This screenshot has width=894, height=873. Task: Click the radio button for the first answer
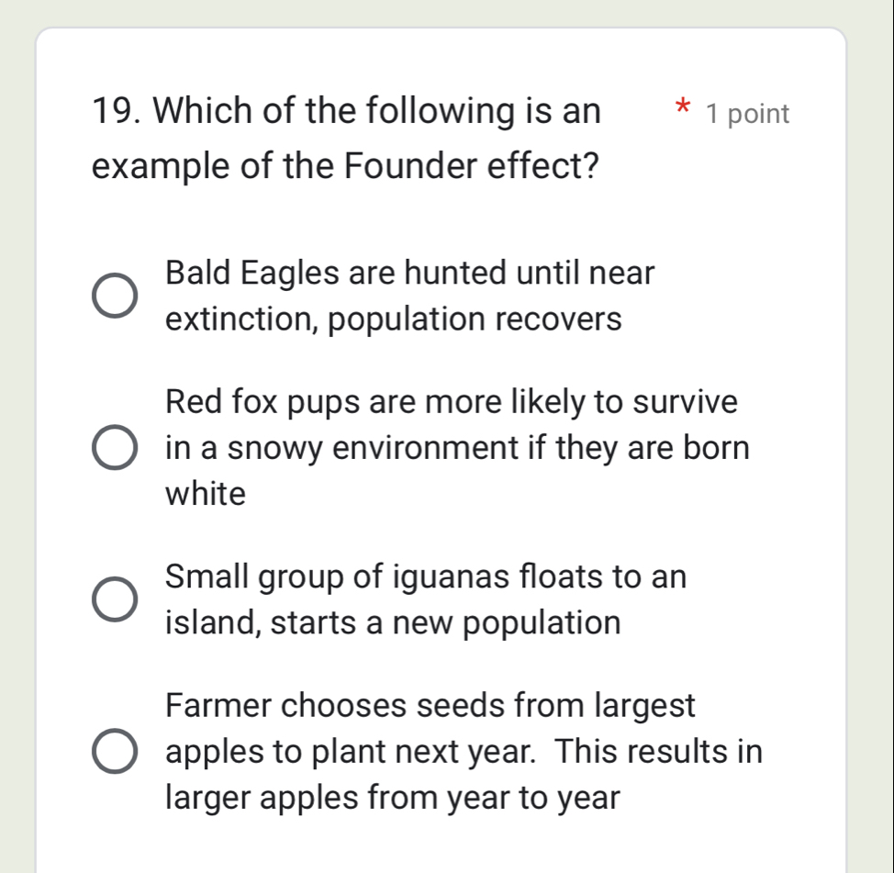tap(113, 294)
